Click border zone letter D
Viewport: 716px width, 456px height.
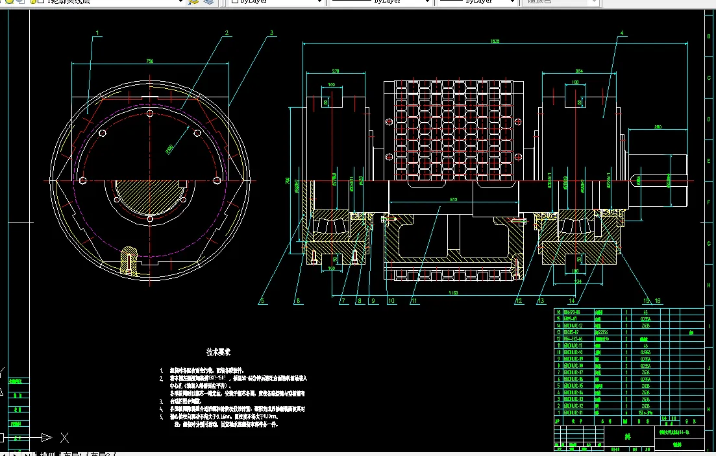pyautogui.click(x=709, y=119)
